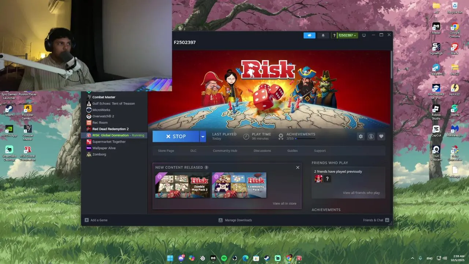Select Wallpaper Alive in the library list
469x264 pixels.
(114, 148)
